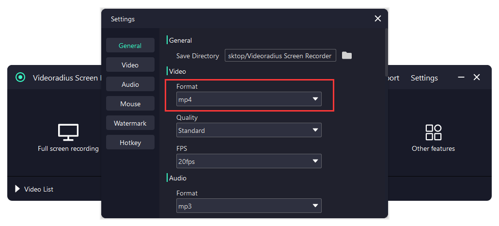Click the Full screen recording monitor icon

point(68,132)
